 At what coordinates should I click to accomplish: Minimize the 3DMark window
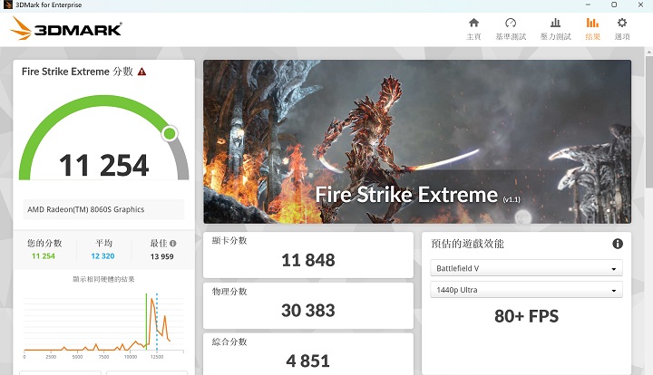(588, 5)
